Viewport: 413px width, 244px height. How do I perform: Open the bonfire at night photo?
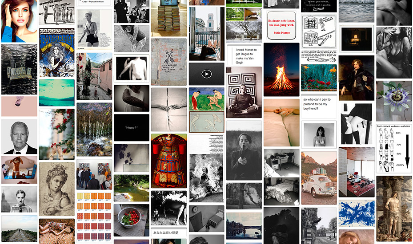(281, 70)
